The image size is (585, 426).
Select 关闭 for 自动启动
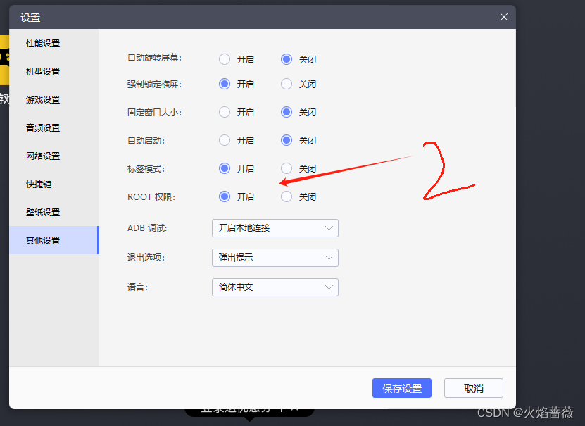(x=287, y=140)
